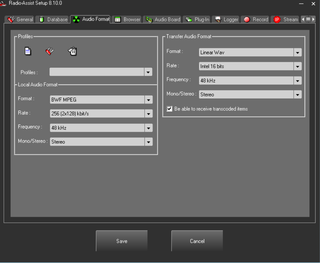Switch to the General tab
This screenshot has height=263, width=320.
20,19
